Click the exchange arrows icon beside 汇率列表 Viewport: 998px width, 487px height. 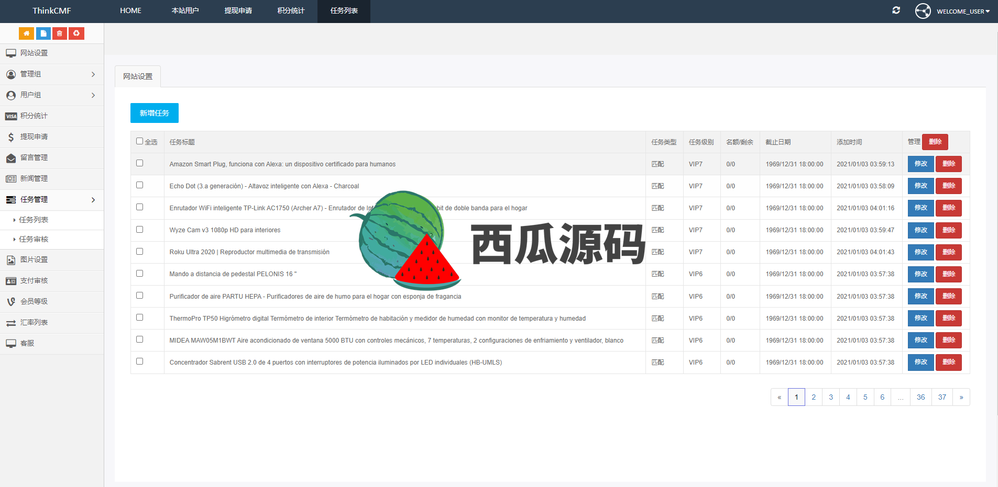tap(11, 323)
